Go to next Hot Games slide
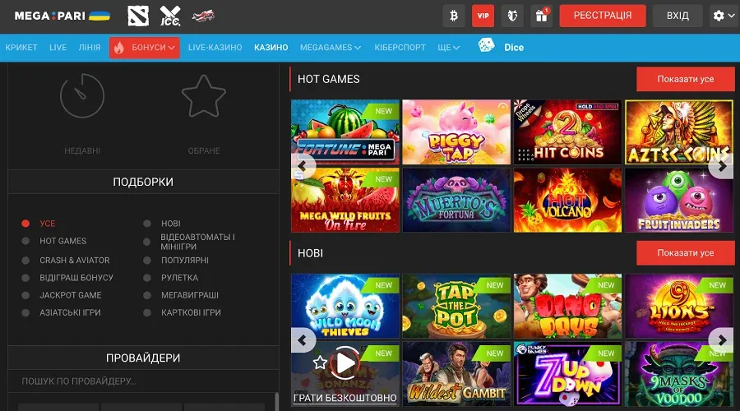Image resolution: width=740 pixels, height=411 pixels. (721, 166)
